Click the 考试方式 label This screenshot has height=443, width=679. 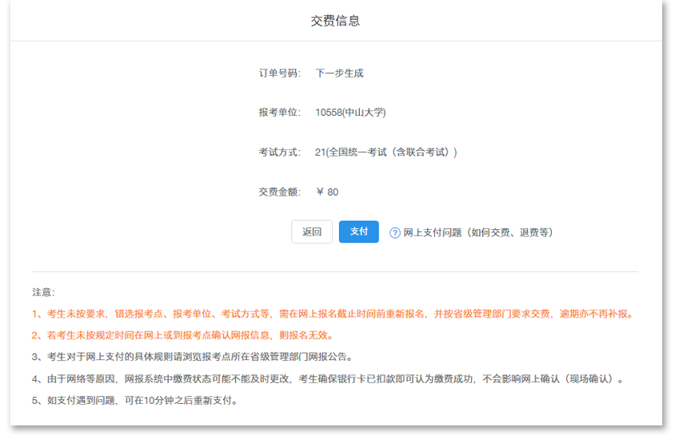pyautogui.click(x=279, y=152)
